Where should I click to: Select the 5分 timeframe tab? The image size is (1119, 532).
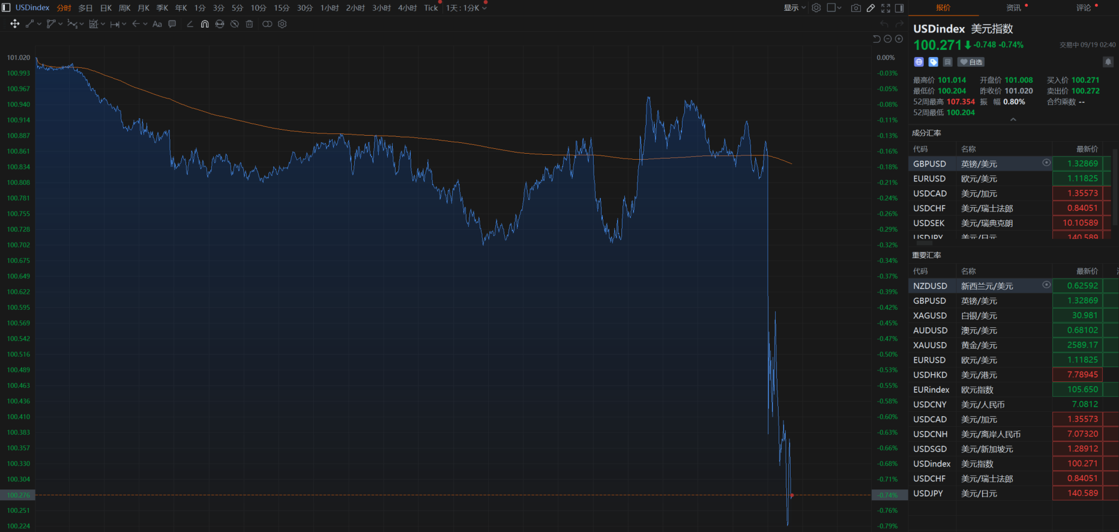coord(238,8)
